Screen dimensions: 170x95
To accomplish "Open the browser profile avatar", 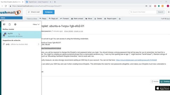I will pyautogui.click(x=168, y=6).
